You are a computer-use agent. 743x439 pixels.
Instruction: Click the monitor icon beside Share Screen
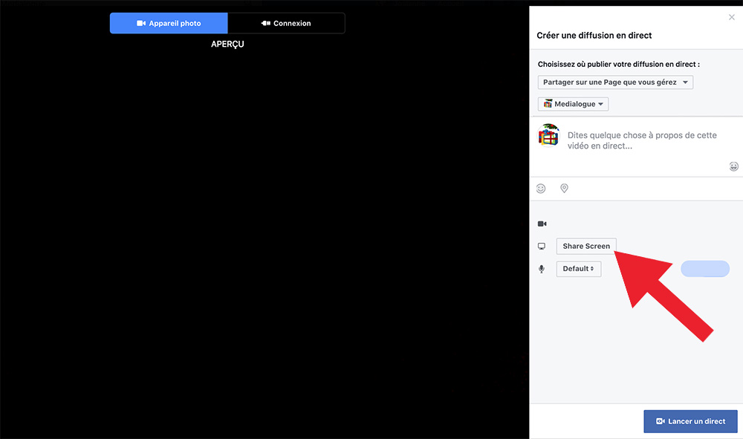(x=542, y=246)
